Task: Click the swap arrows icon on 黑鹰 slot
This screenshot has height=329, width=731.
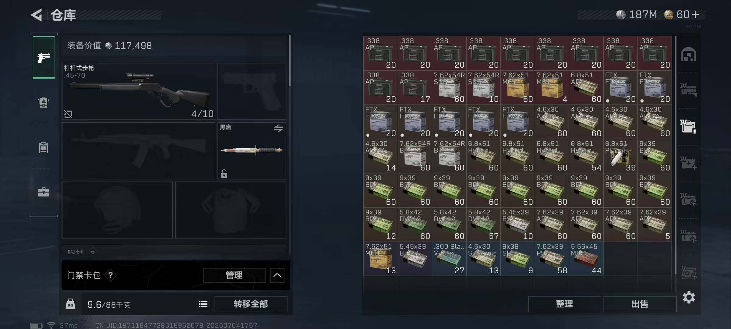Action: tap(278, 128)
